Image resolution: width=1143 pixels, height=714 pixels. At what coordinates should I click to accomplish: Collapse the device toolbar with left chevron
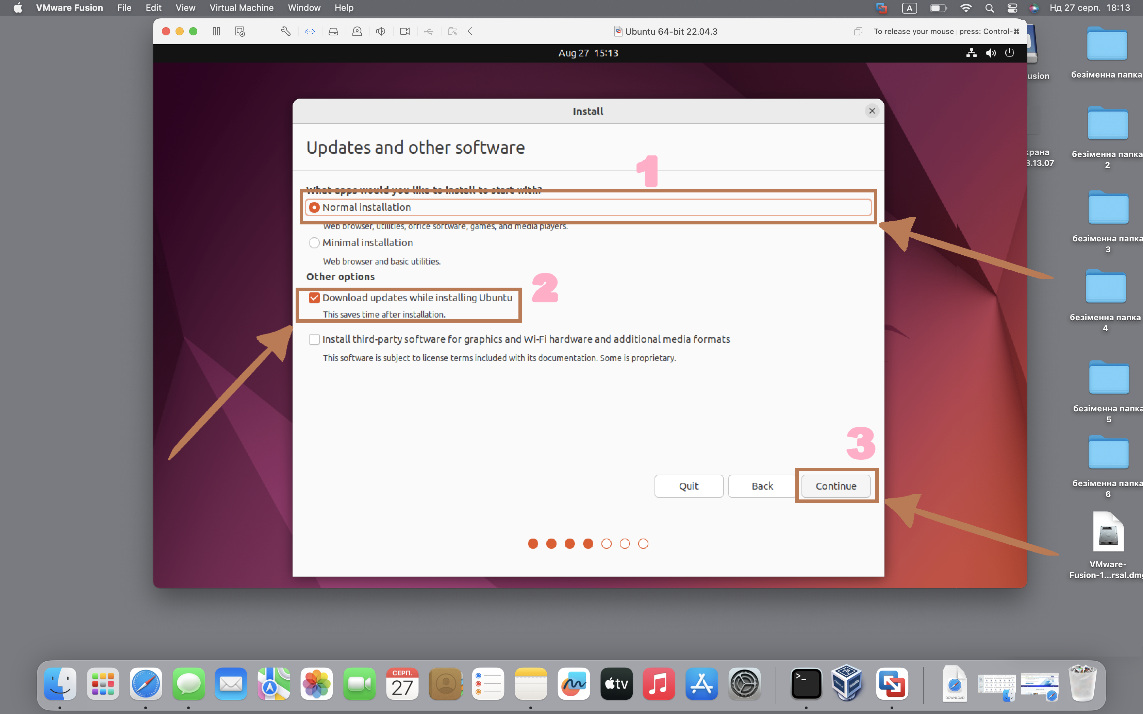pos(470,31)
